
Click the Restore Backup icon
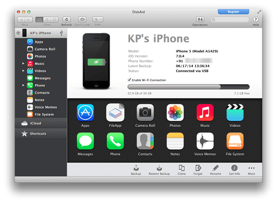(x=159, y=168)
